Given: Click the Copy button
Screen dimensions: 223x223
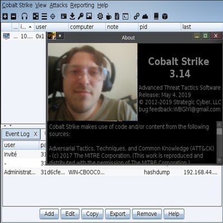Looking at the screenshot, I should (92, 214).
